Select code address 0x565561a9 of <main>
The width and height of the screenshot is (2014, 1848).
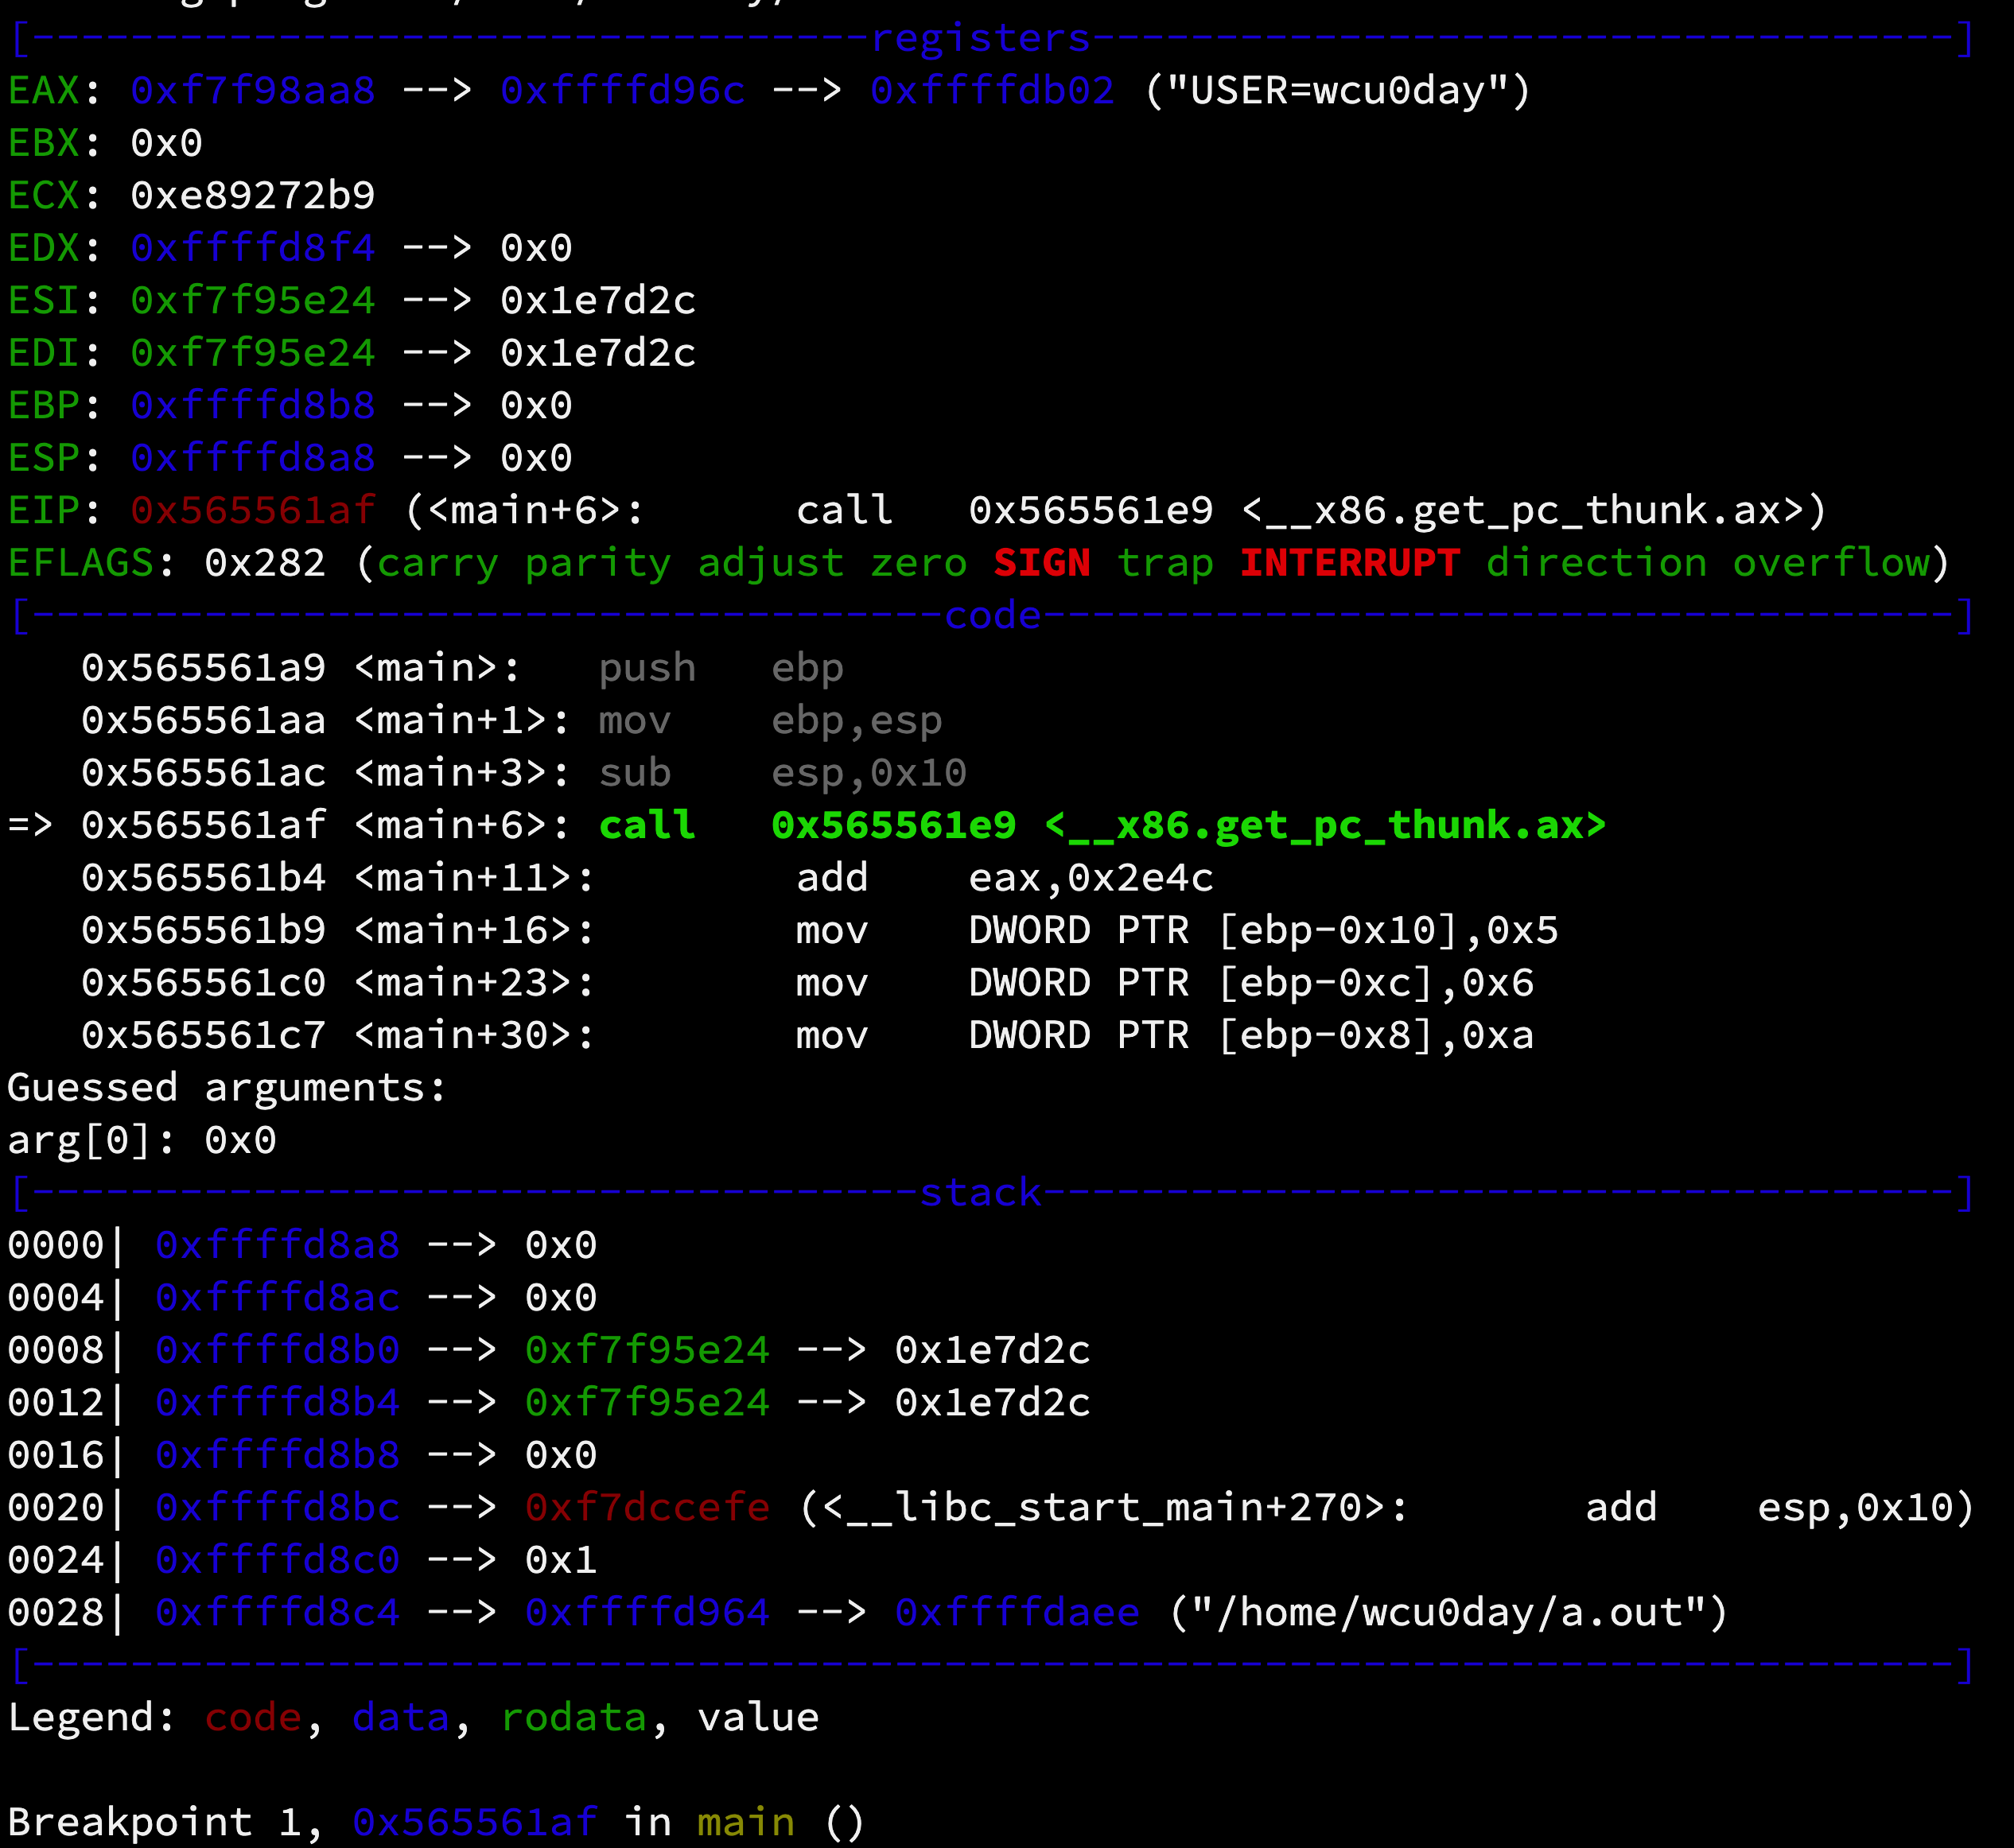[x=204, y=668]
